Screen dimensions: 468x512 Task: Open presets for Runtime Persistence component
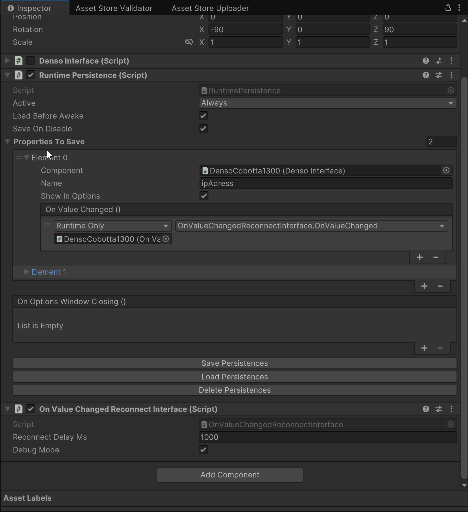(x=439, y=75)
